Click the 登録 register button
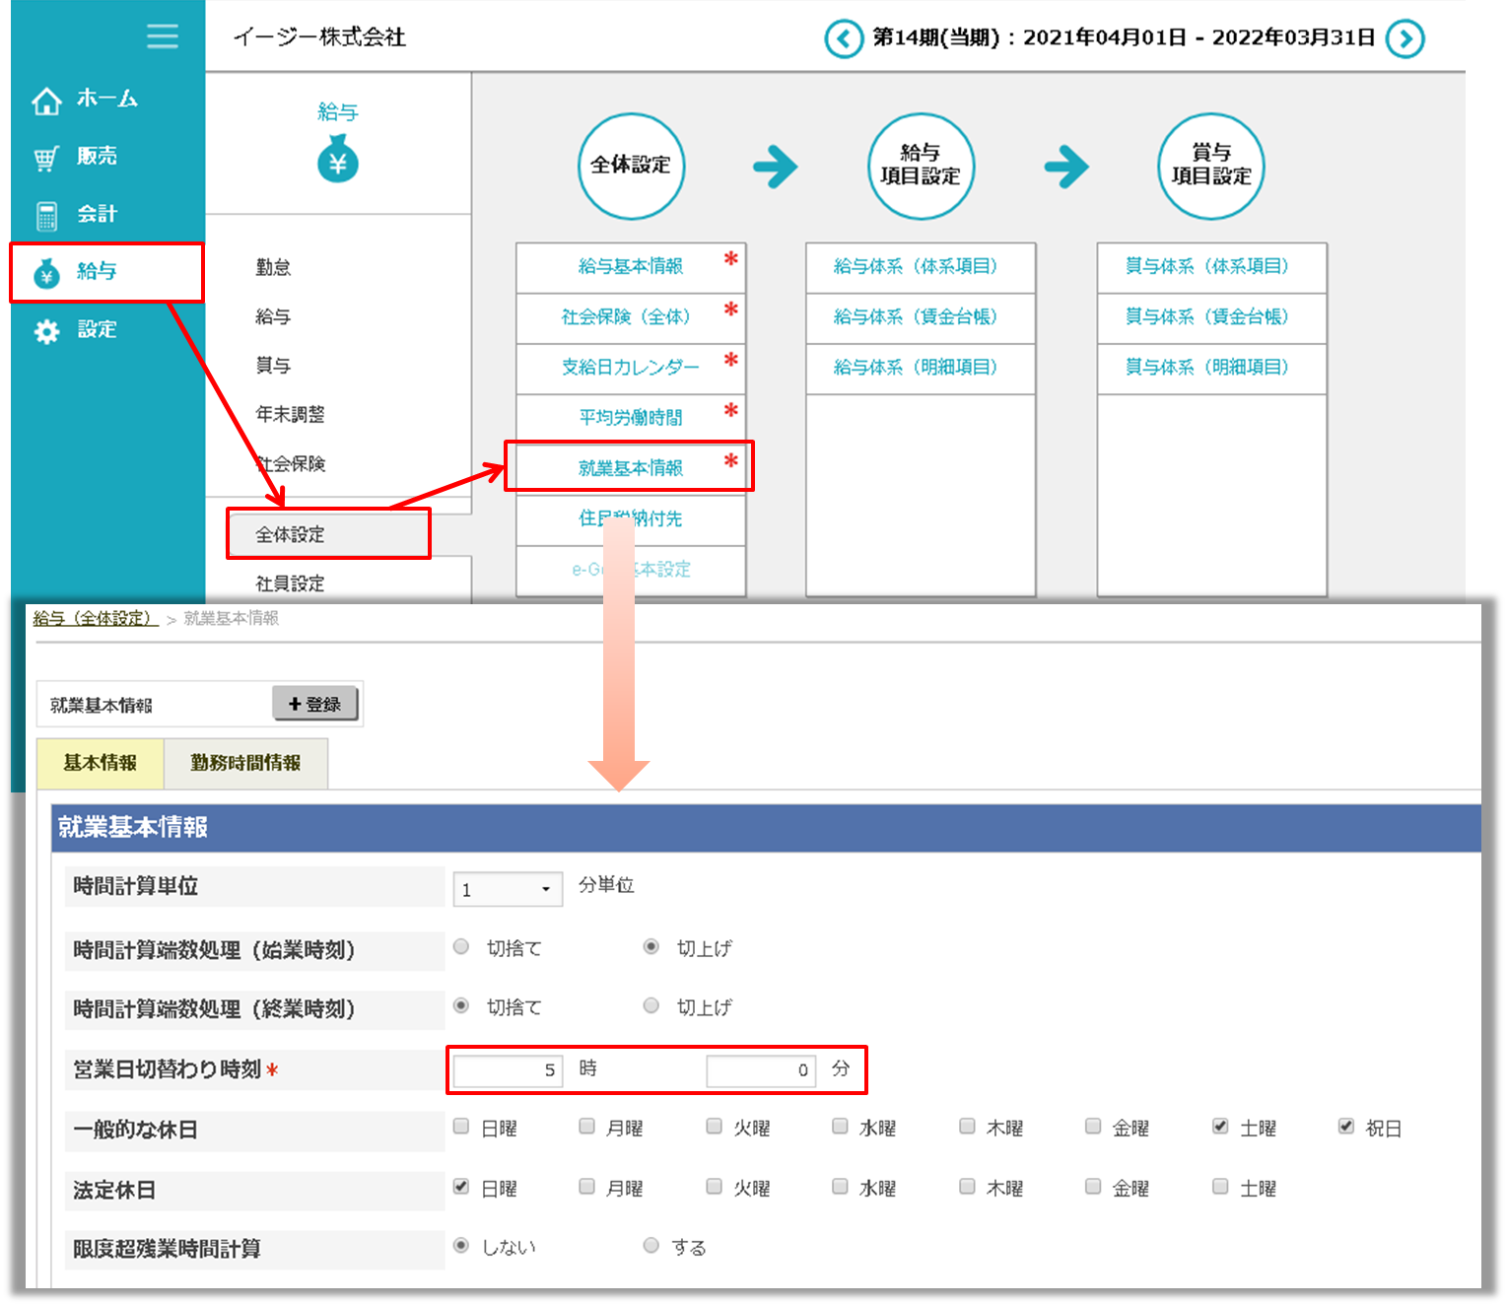Viewport: 1507px width, 1306px height. coord(314,704)
